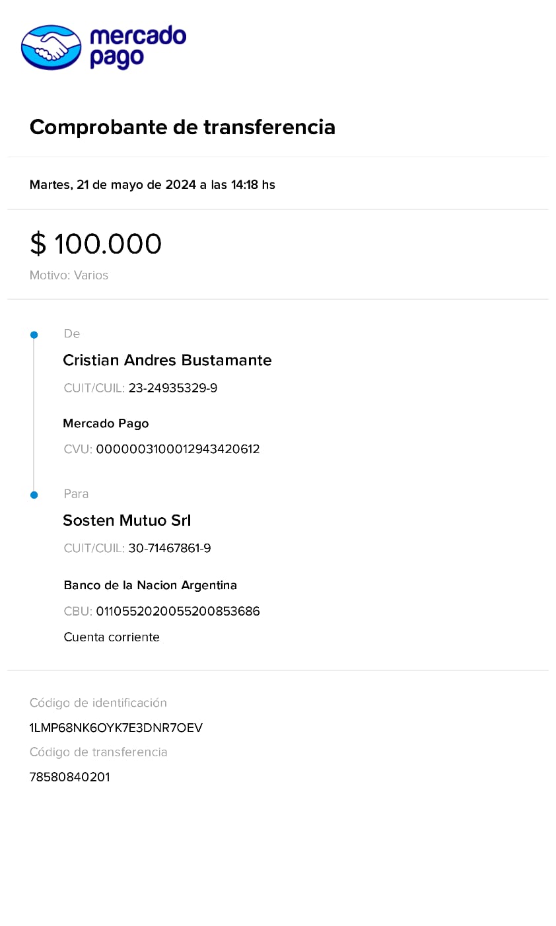Click the "Motivo: Varios" reason text
Viewport: 556px width, 926px height.
(x=69, y=275)
